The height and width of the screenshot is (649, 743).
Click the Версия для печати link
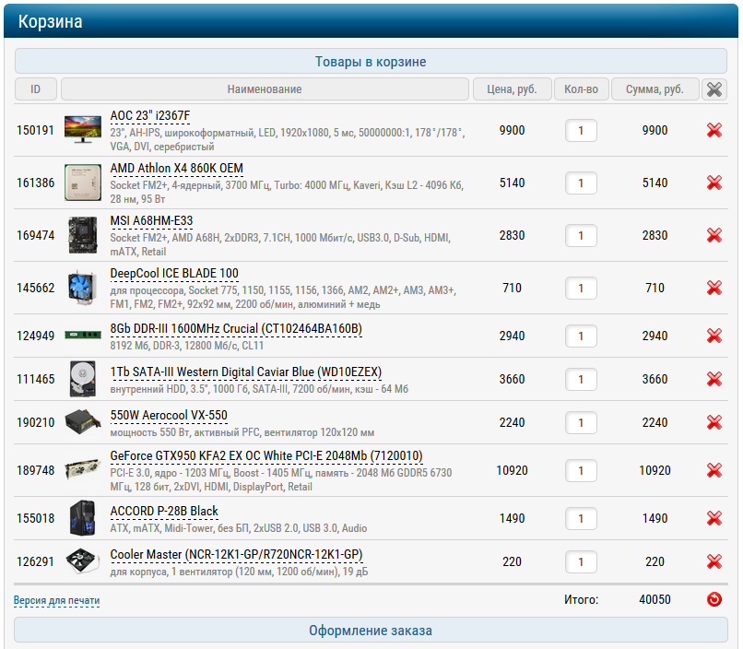(x=56, y=601)
